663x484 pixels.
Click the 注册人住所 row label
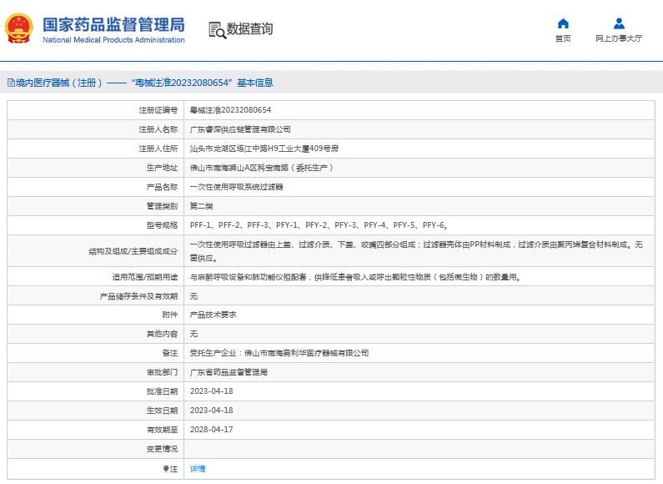tap(158, 149)
